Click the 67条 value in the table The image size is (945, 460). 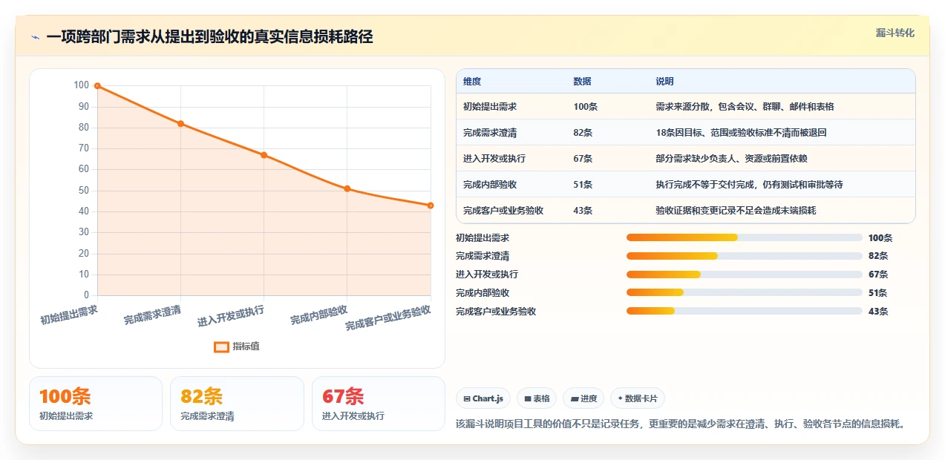[x=583, y=159]
